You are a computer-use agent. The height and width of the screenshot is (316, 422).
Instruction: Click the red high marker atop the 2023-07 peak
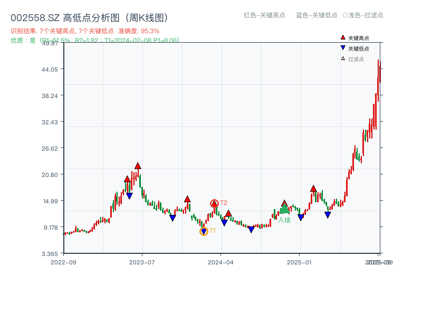138,166
